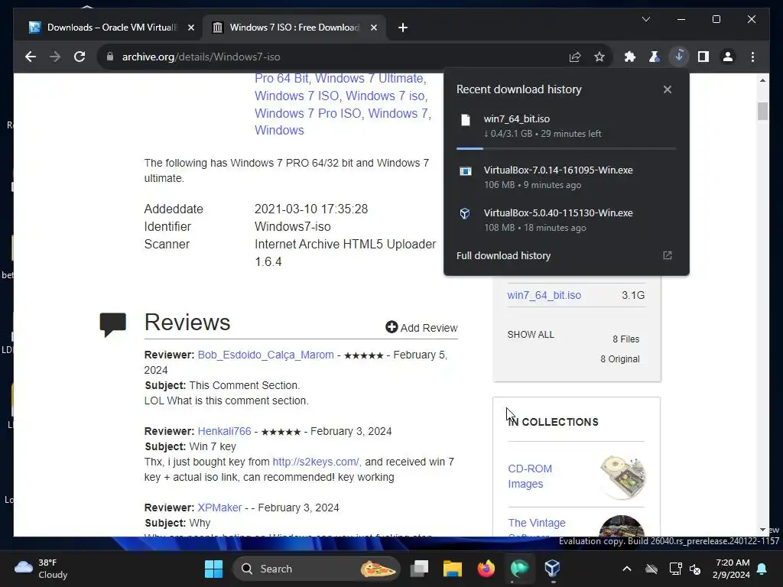The height and width of the screenshot is (587, 783).
Task: Click CD-ROM Images collection thumbnail
Action: point(622,477)
